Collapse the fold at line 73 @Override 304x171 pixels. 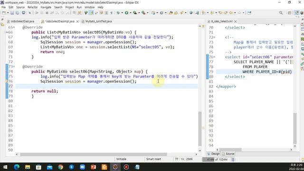pos(14,66)
